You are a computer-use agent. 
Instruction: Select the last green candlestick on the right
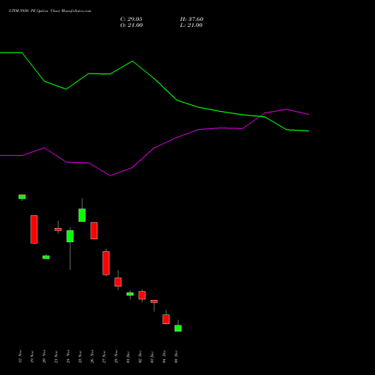click(178, 328)
